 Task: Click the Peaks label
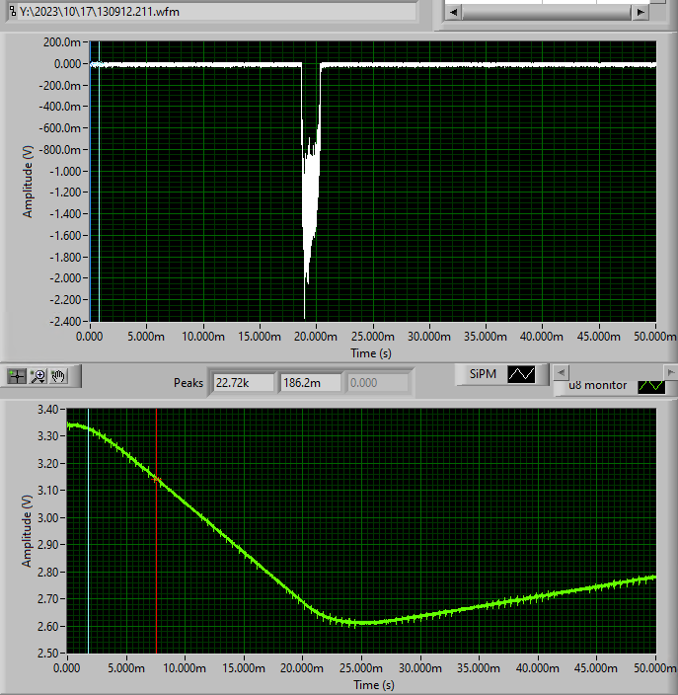[188, 383]
